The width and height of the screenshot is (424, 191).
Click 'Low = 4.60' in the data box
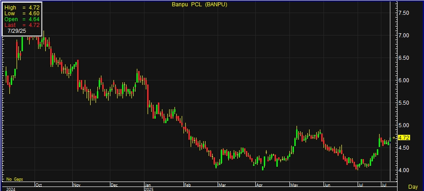pyautogui.click(x=22, y=13)
